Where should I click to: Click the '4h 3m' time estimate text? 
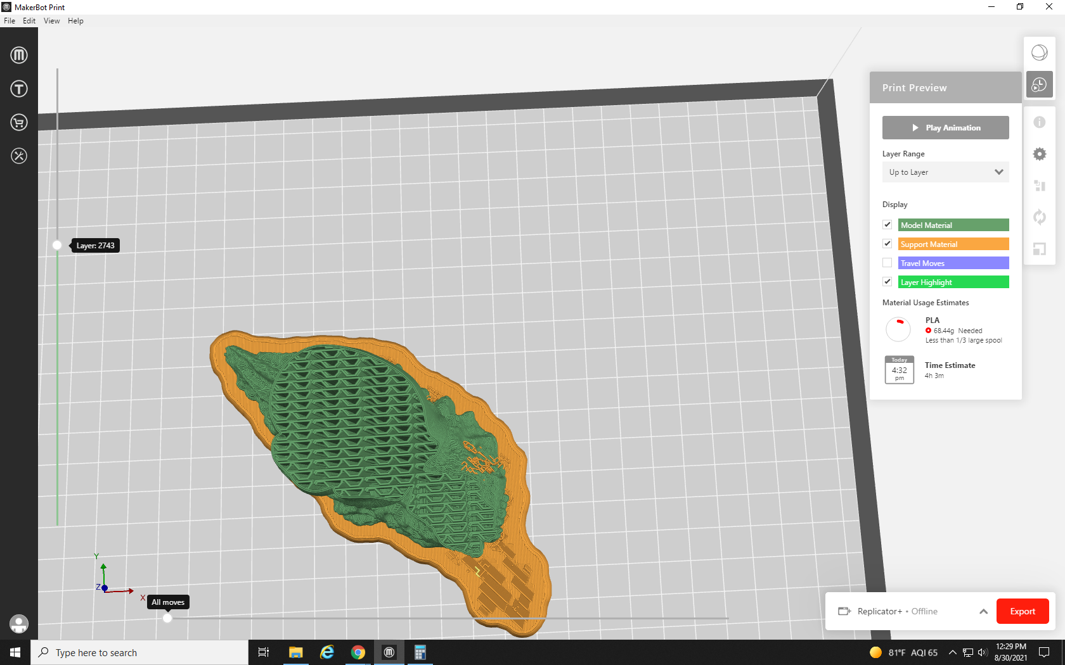pos(934,376)
